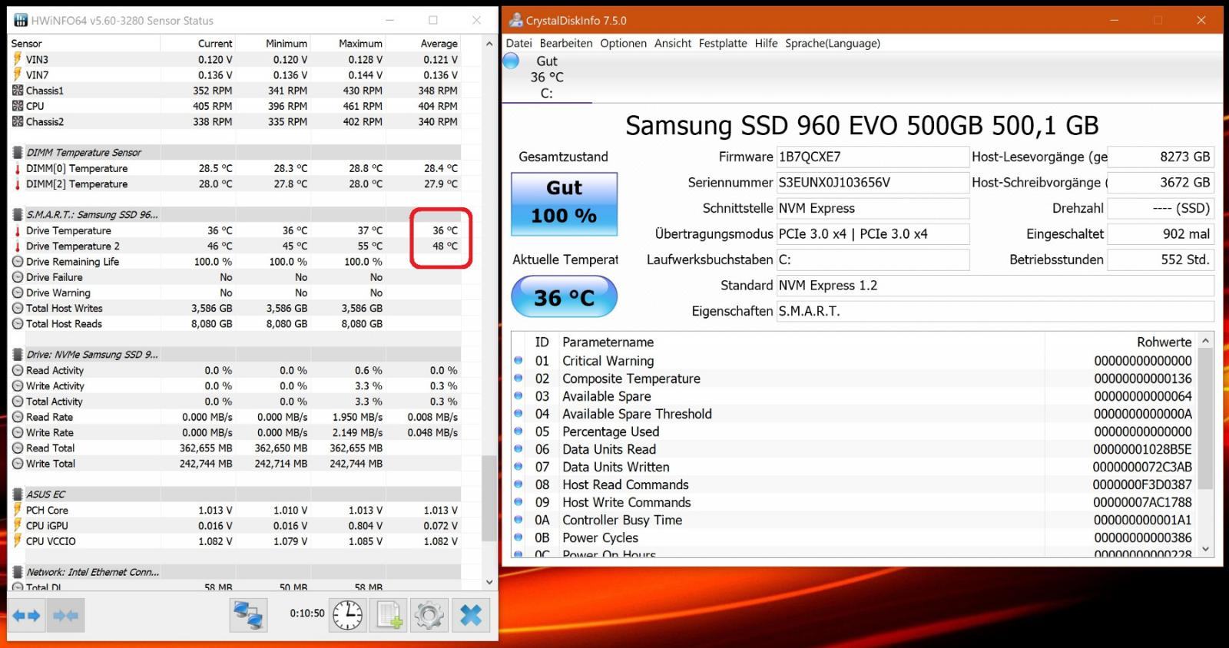Screen dimensions: 1229x648
Task: Open the network computers icon in HWiNFO toolbar
Action: coord(248,615)
